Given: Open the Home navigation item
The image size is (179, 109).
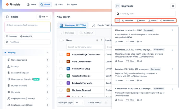Looking at the screenshot, I should point(31,4).
